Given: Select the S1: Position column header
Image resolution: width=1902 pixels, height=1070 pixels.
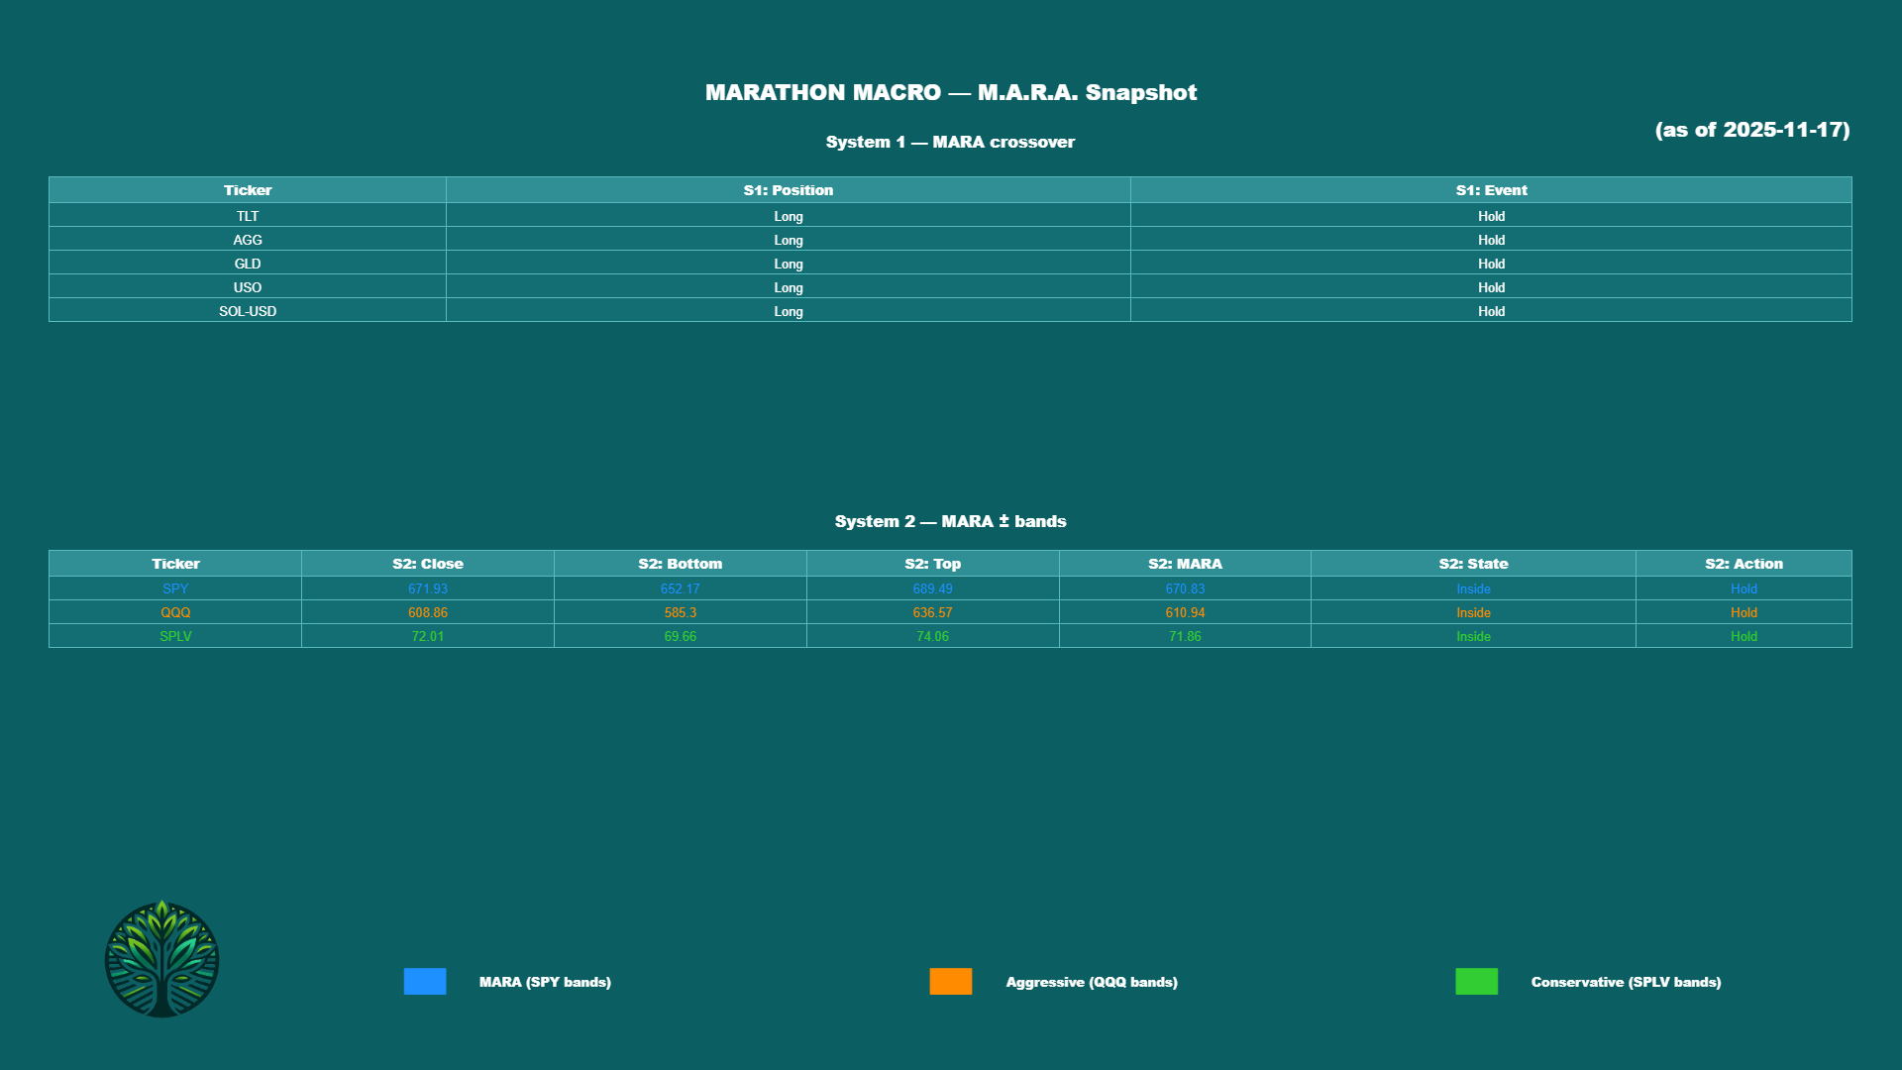Looking at the screenshot, I should [788, 190].
